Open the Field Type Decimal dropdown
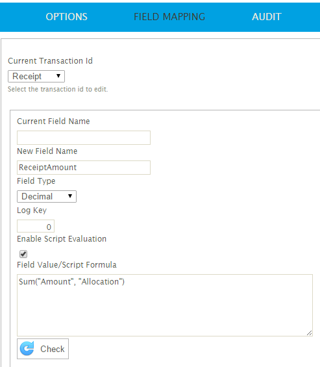The width and height of the screenshot is (320, 367). point(47,196)
